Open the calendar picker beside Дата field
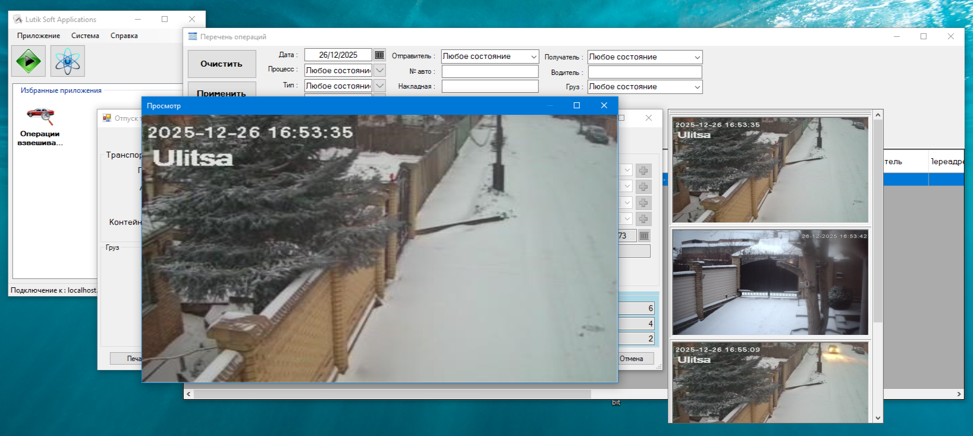 (379, 55)
